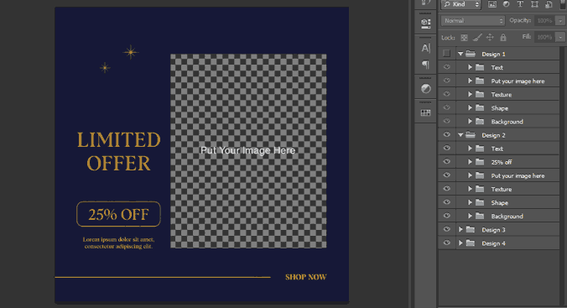Select Design 1 Texture layer name
Viewport: 567px width, 308px height.
click(502, 95)
